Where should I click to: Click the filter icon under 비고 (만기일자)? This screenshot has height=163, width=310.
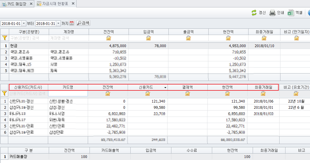coord(296,38)
